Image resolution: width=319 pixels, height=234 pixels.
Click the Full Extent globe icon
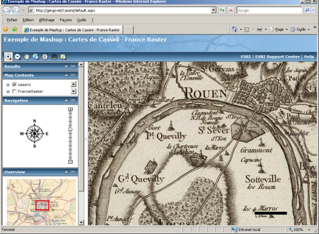pyautogui.click(x=36, y=57)
